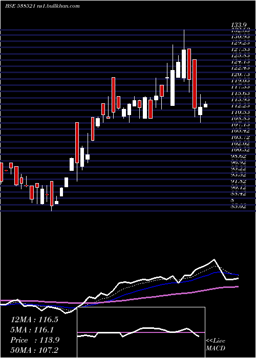Click the 115.63 price axis label
Screen dimensions: 256x358
(x=240, y=93)
